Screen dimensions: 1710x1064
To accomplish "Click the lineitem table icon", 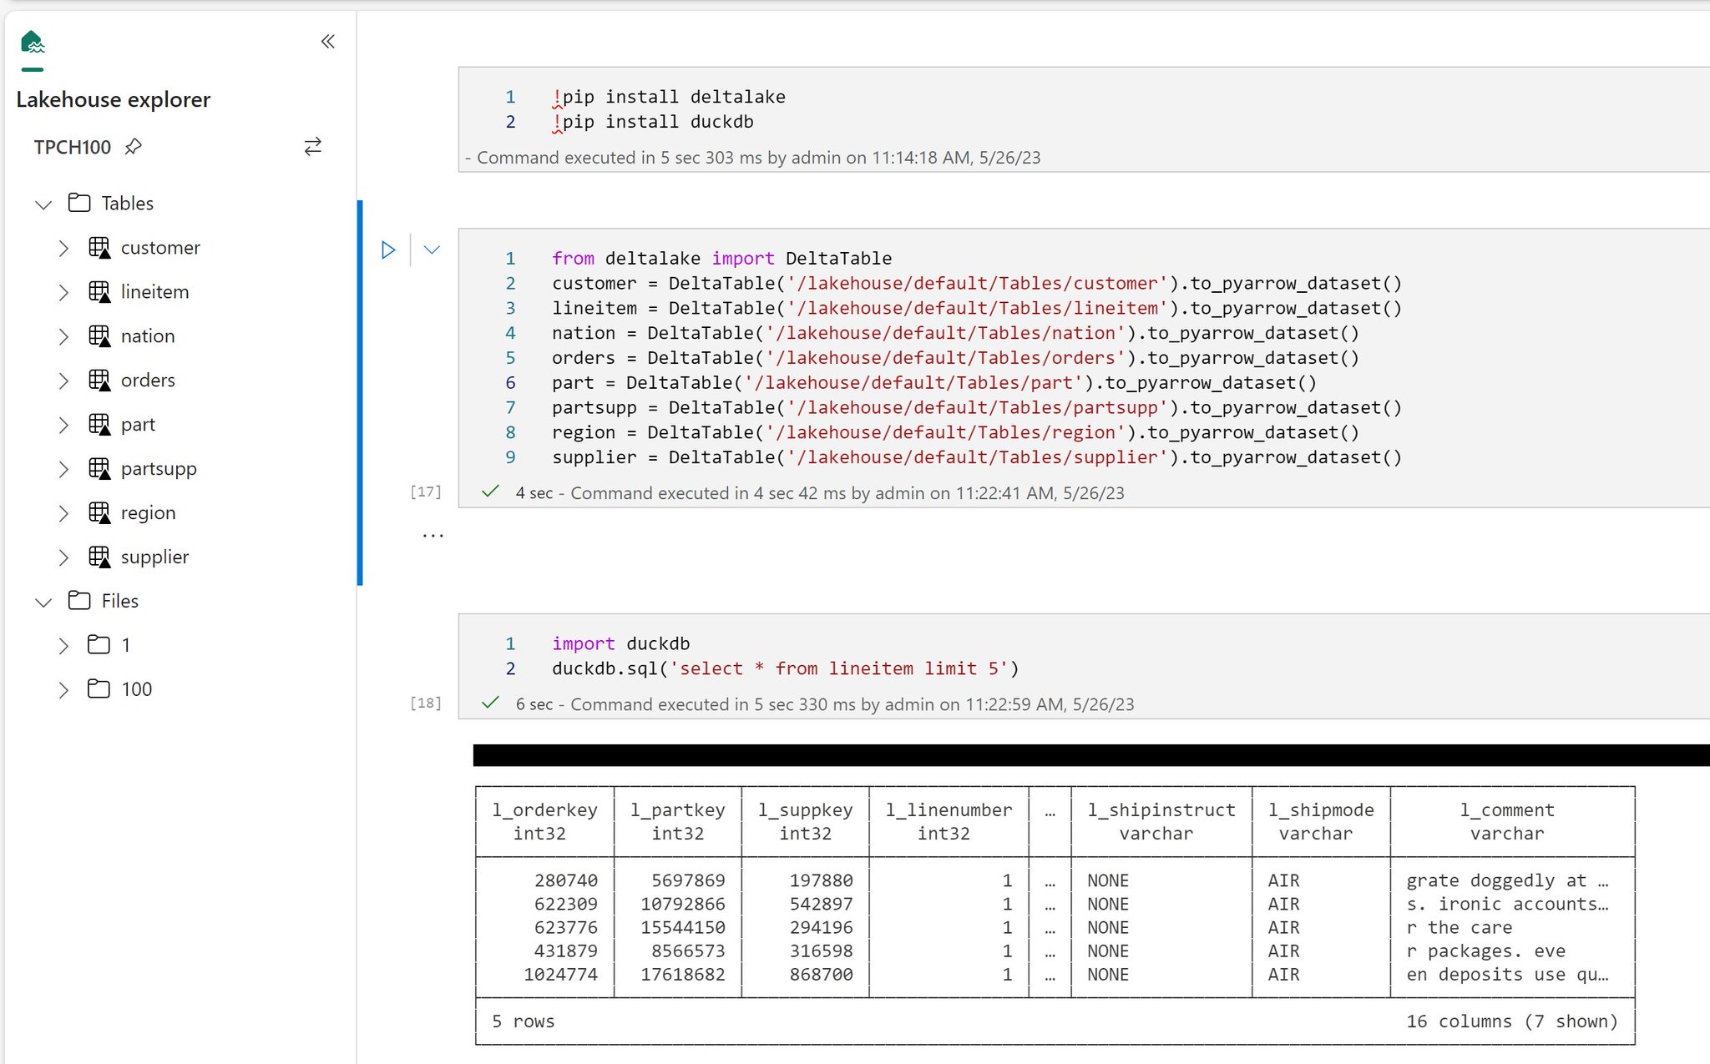I will [x=99, y=292].
